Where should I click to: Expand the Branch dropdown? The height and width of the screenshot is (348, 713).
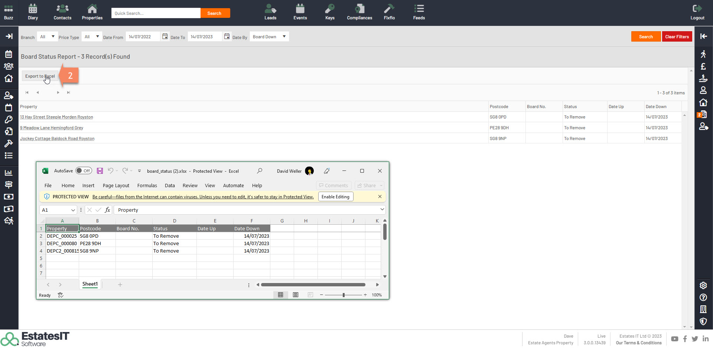click(47, 37)
